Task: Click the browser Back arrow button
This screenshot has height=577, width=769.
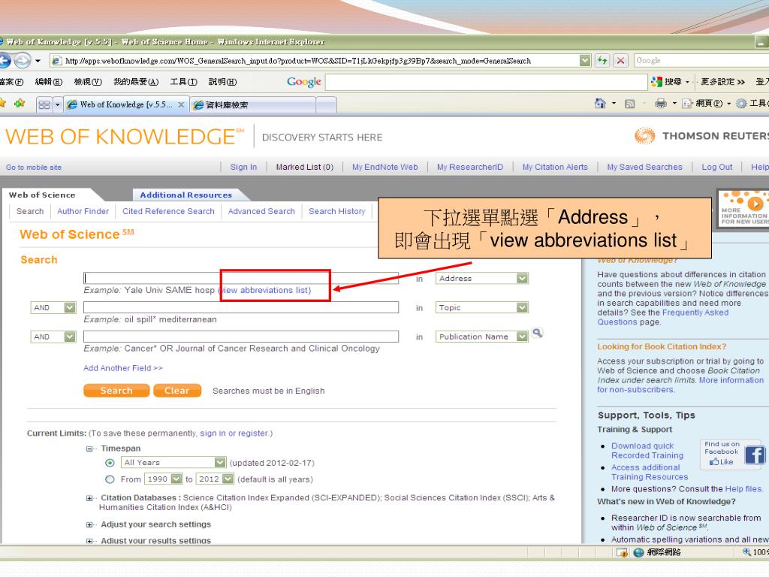Action: click(5, 61)
